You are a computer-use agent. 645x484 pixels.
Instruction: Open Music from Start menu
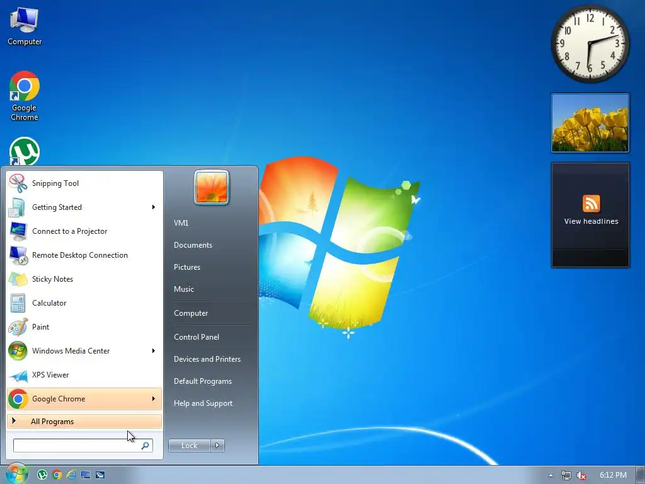click(183, 289)
